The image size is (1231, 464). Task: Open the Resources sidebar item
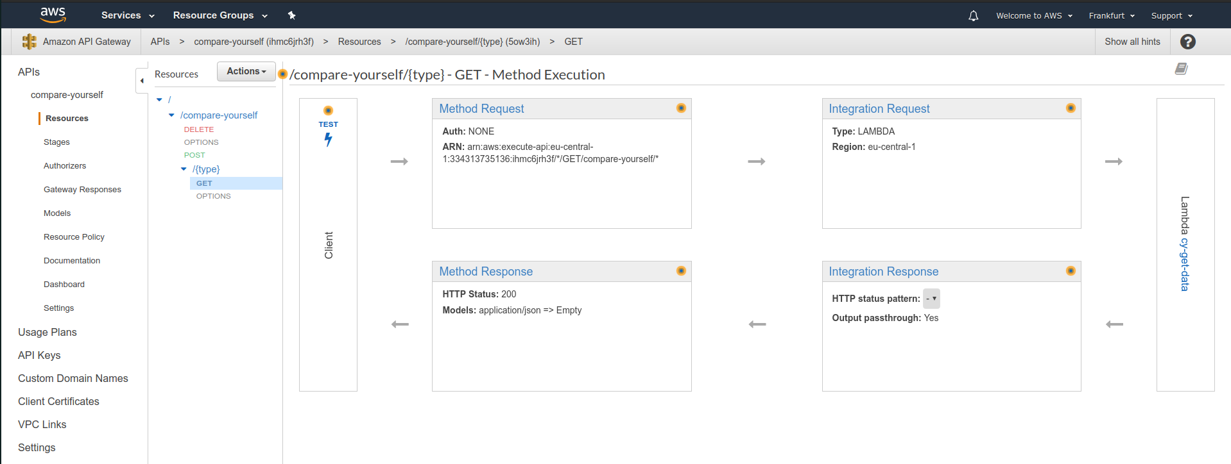(67, 119)
